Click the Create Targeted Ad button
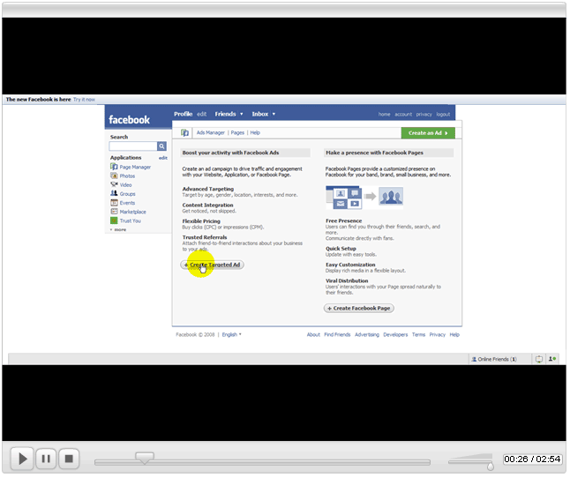 [214, 265]
